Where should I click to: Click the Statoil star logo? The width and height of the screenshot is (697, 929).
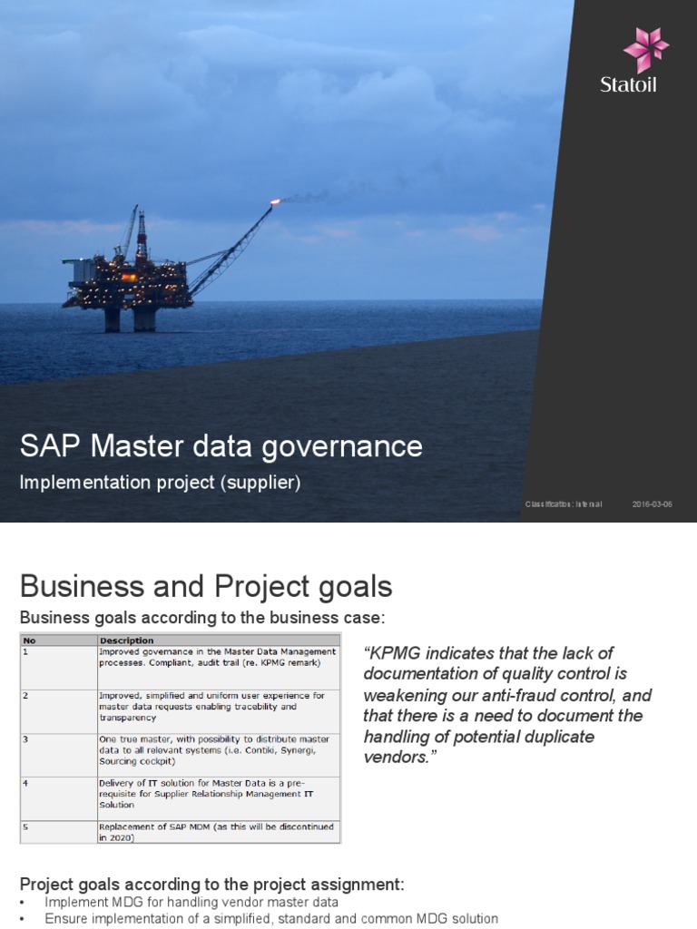coord(645,50)
